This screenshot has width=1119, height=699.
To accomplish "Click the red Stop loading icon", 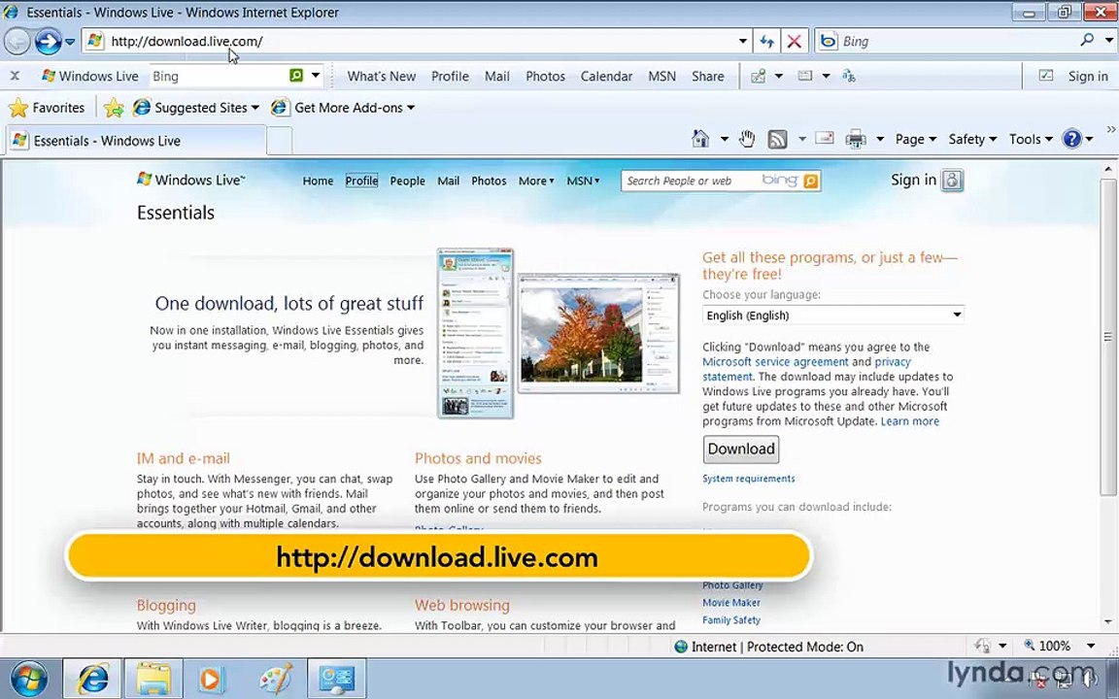I will click(794, 42).
